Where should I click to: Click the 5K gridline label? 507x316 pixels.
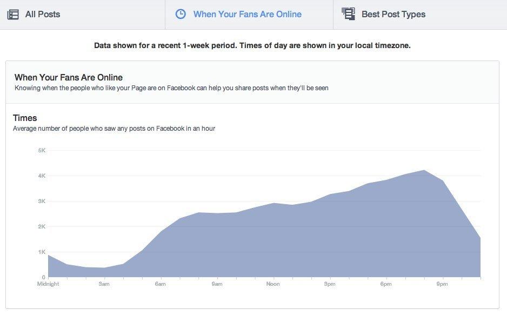(42, 151)
